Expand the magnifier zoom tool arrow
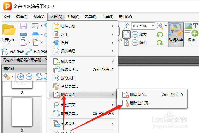Viewport: 199px width, 133px height. [166, 26]
